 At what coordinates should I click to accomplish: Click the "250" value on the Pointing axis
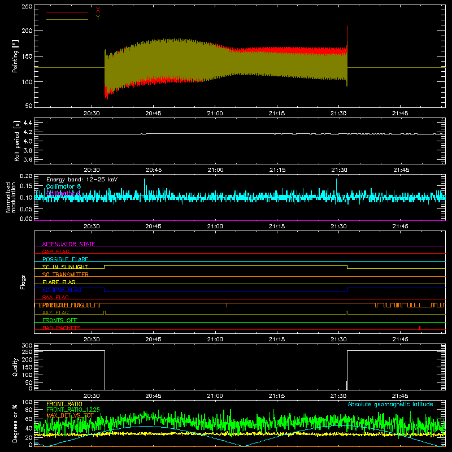[x=27, y=7]
